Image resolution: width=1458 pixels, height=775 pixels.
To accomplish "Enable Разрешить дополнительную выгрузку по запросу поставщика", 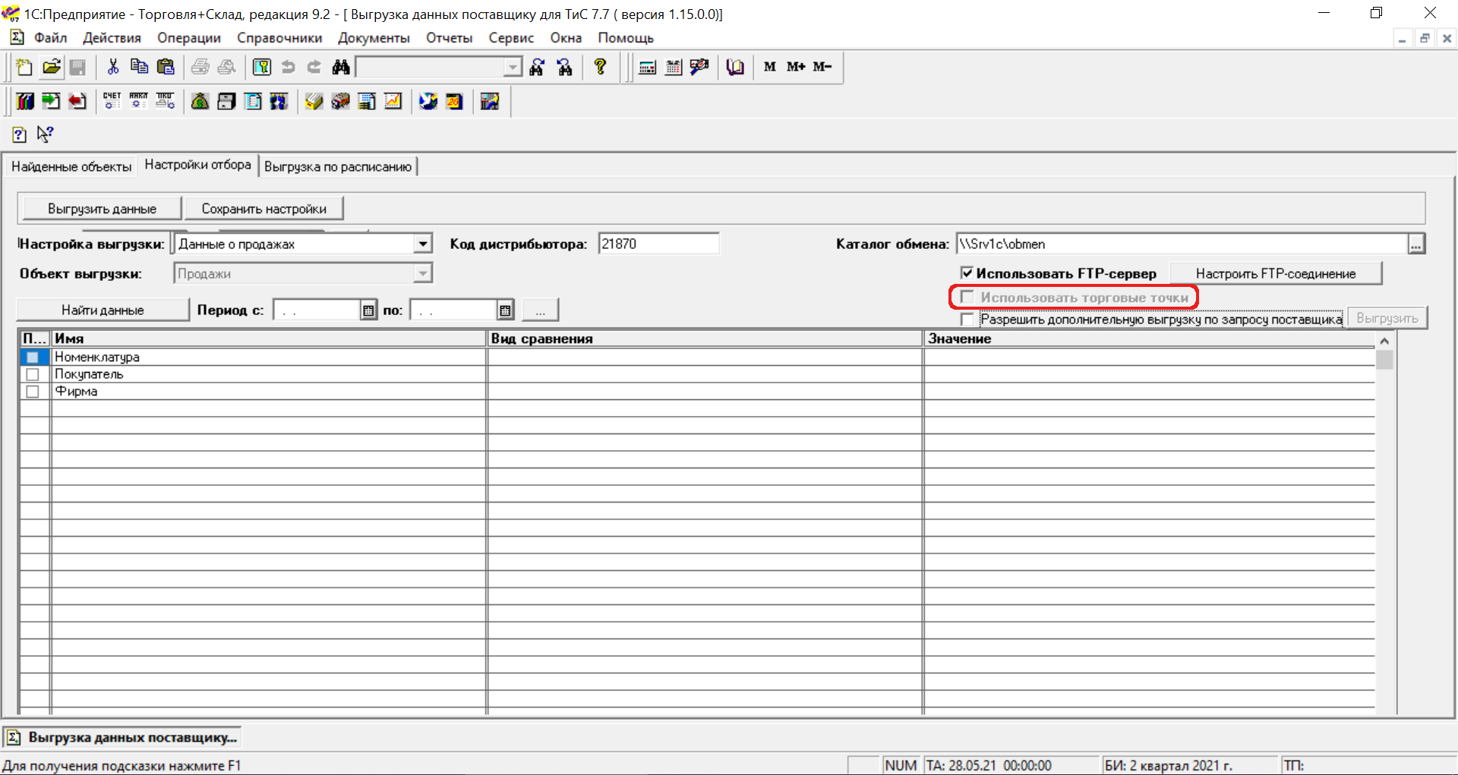I will [967, 320].
